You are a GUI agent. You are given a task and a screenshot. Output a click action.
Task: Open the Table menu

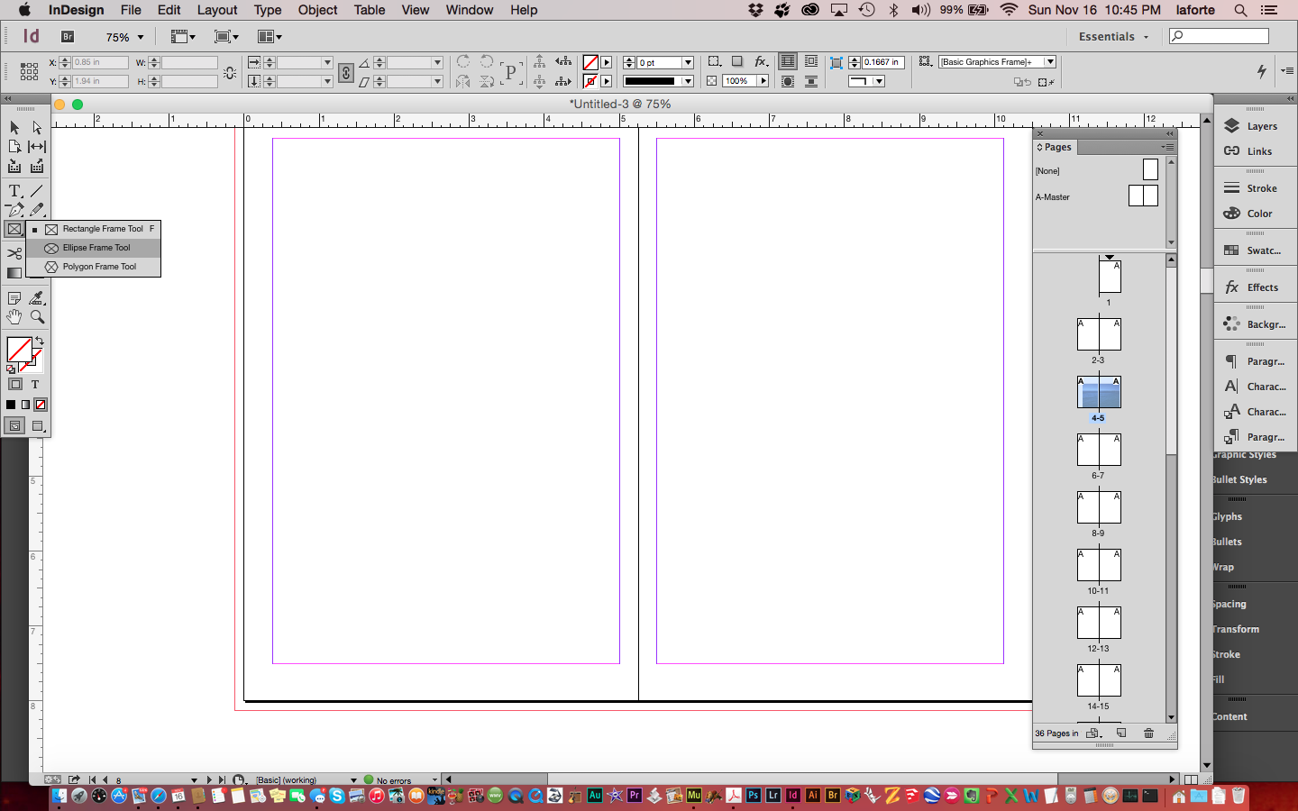point(369,10)
